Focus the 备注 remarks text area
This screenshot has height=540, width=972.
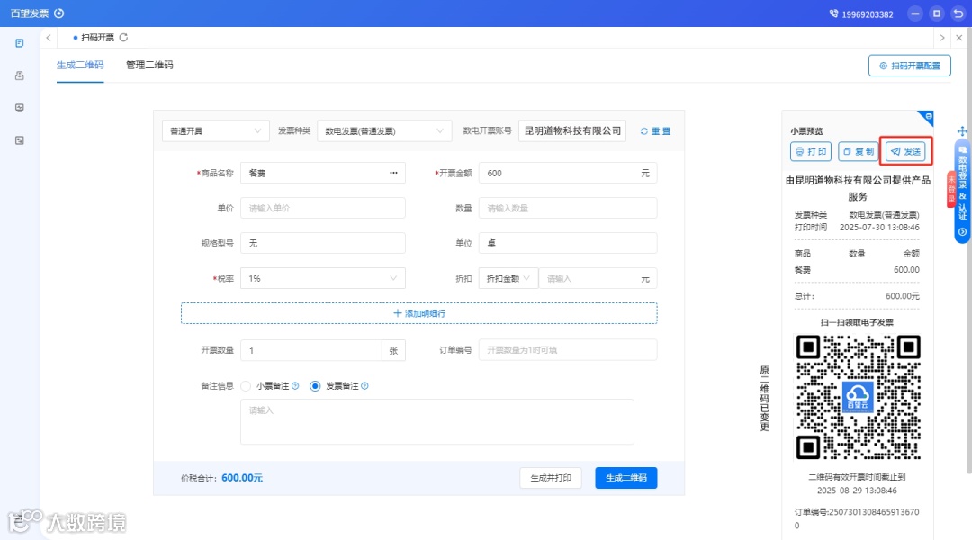(437, 421)
